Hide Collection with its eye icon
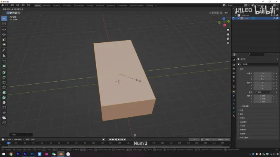Viewport: 280px width, 157px height. tap(274, 16)
